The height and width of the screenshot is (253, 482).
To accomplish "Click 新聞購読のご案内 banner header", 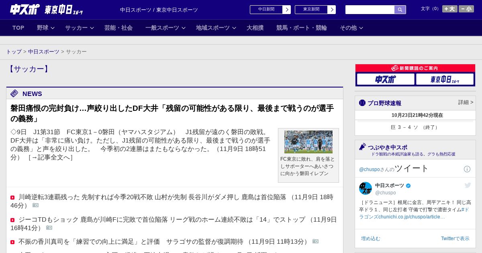I will [x=415, y=68].
